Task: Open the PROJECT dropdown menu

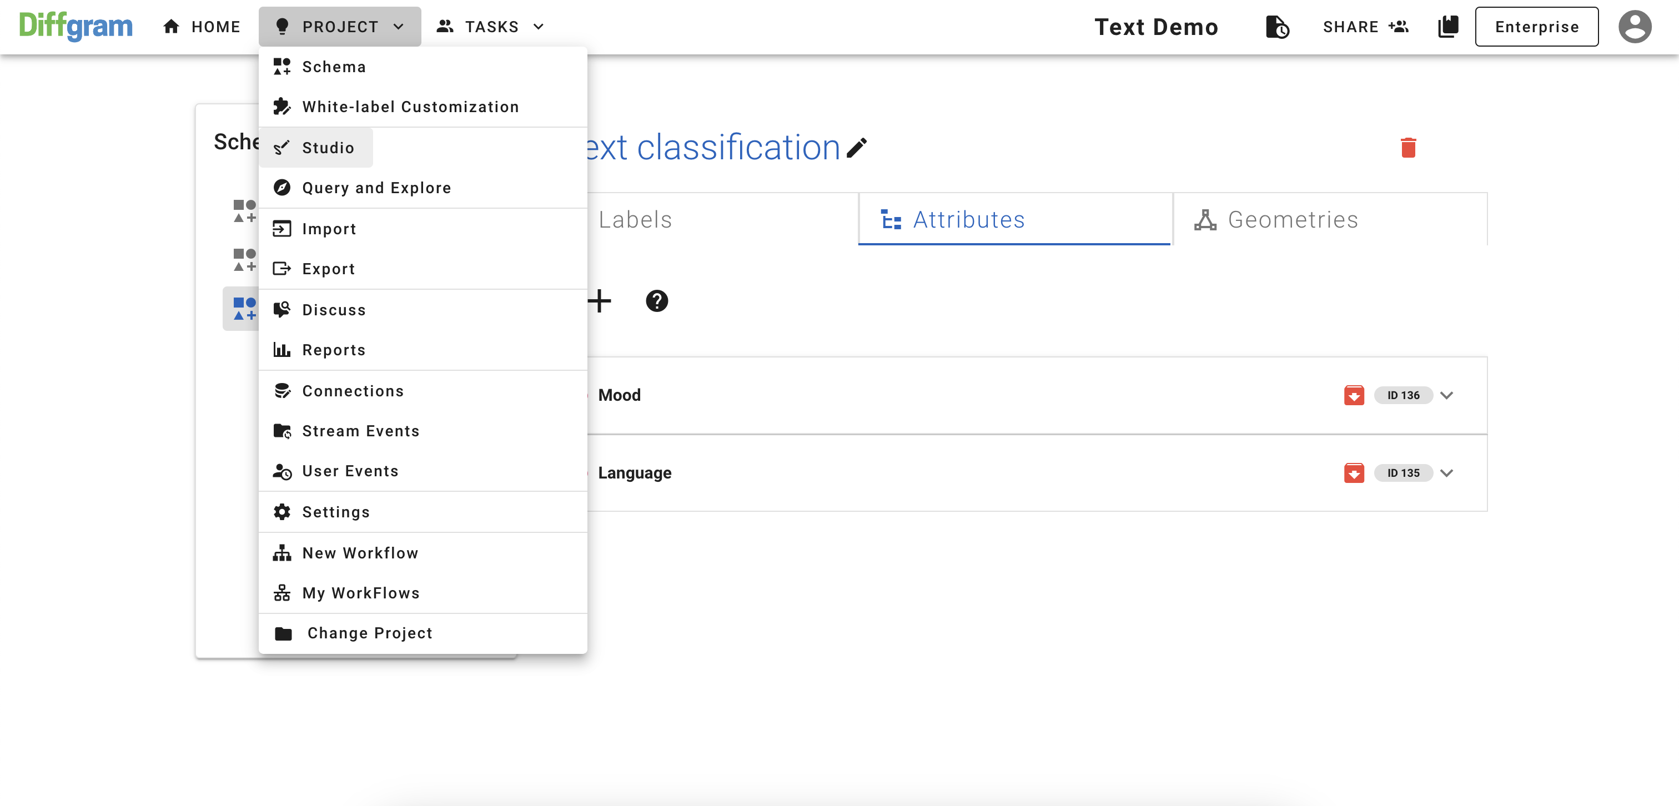Action: [339, 27]
